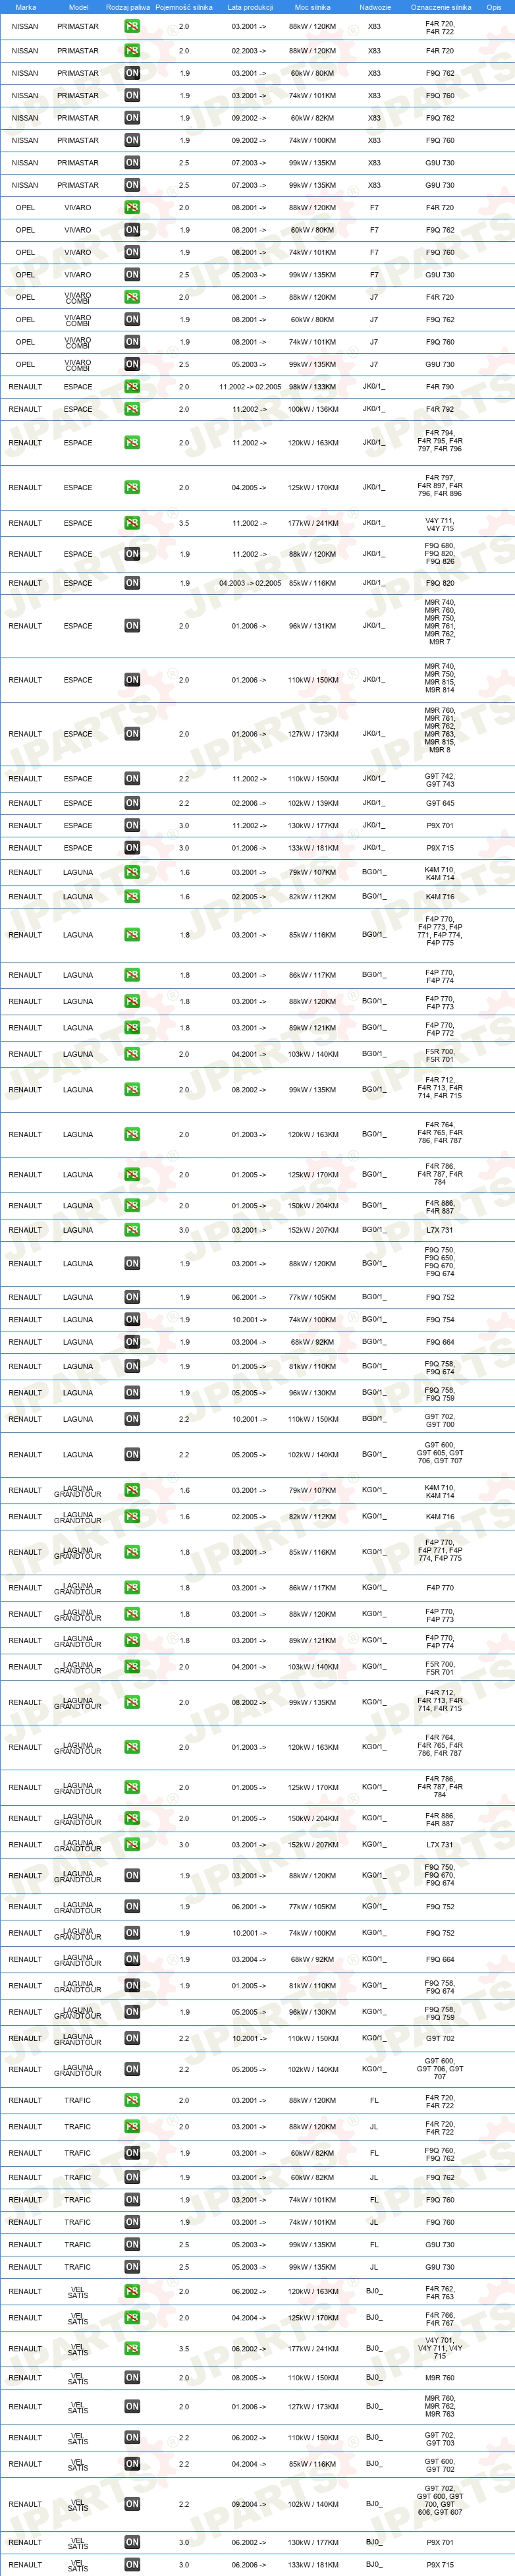
Task: Click diesel icon for Laguna BG0/1_ 1.9 68kW/92KM
Action: pyautogui.click(x=132, y=1342)
